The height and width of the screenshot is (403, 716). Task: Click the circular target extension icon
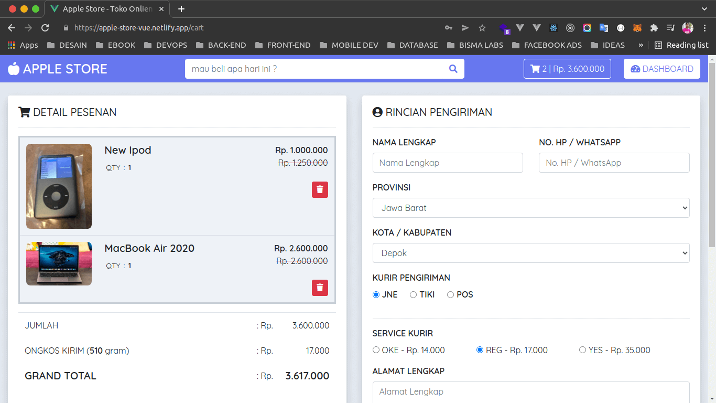point(570,28)
